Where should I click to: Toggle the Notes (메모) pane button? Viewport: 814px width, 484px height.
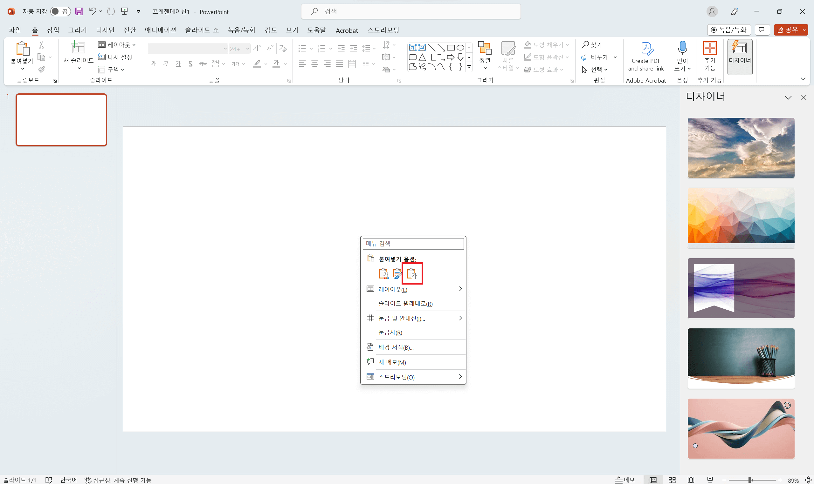[624, 480]
